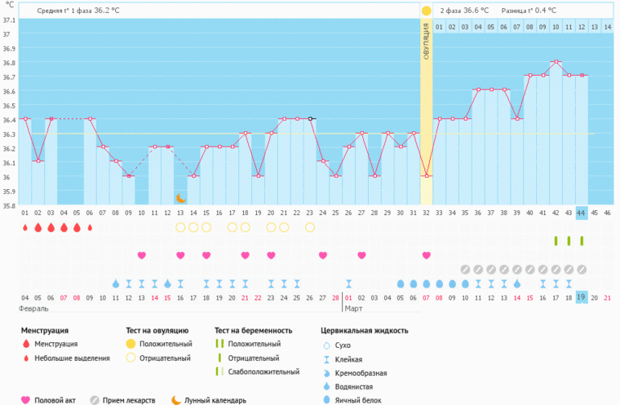Screen dimensions: 620x405
Task: Select the highlighted date 19 in March
Action: point(581,298)
